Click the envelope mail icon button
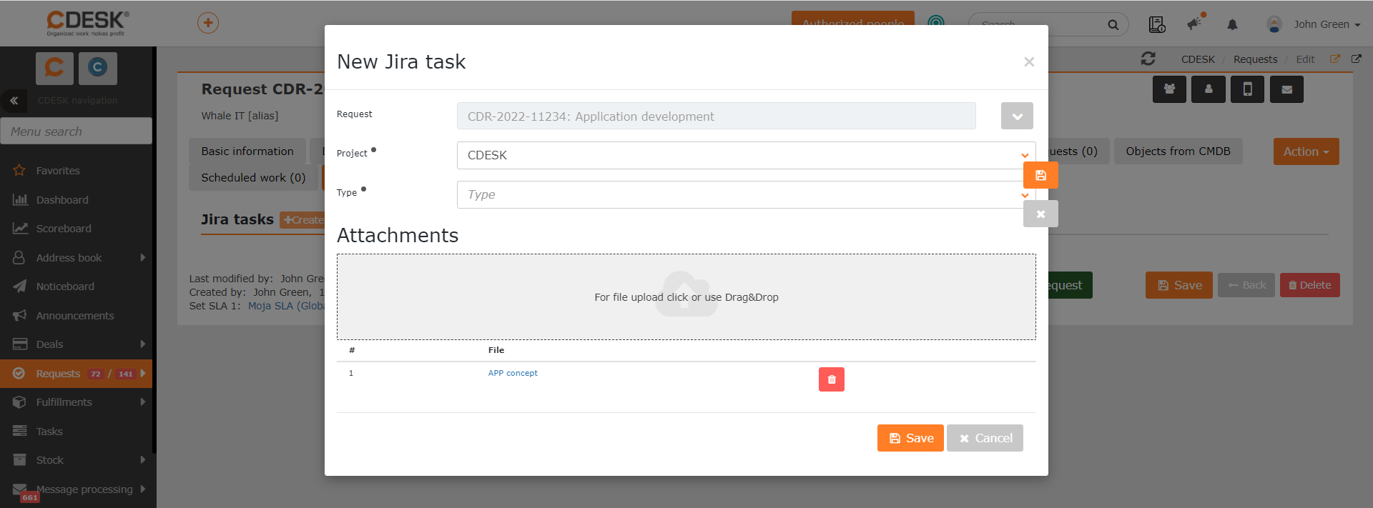 point(1286,89)
